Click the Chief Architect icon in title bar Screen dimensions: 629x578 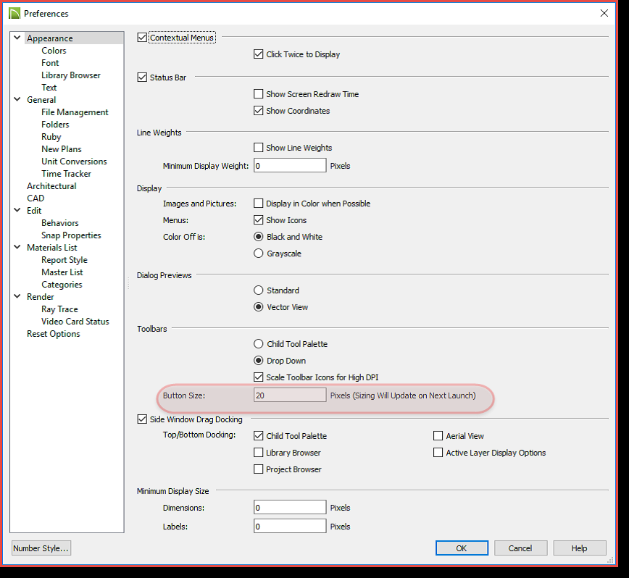[x=14, y=13]
